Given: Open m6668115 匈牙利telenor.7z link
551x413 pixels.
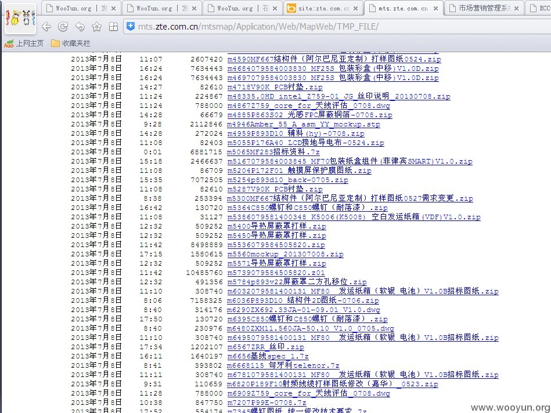Looking at the screenshot, I should tap(283, 365).
